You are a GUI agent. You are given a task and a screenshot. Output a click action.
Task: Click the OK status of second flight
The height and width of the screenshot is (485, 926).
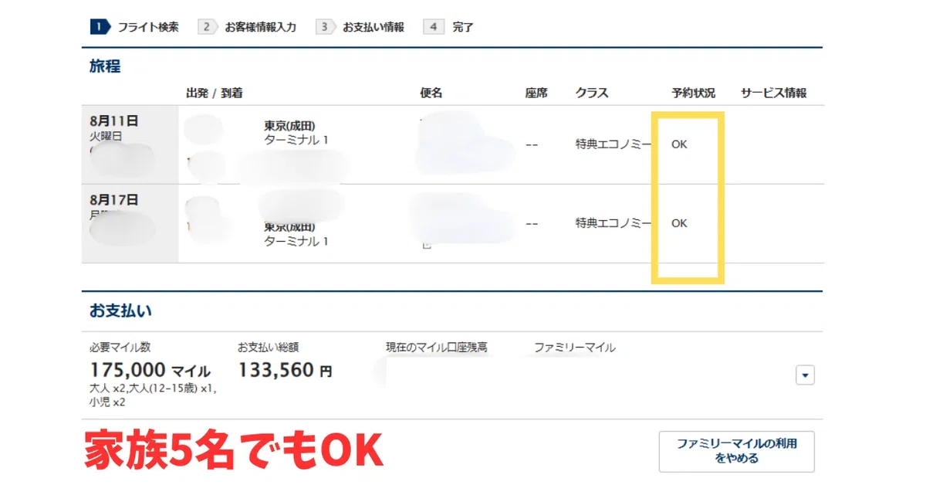point(679,223)
